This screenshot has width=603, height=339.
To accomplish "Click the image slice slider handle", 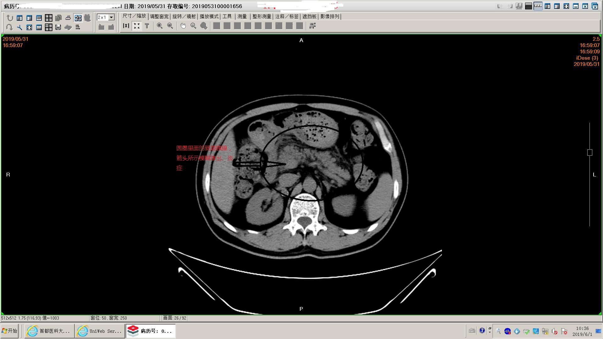I will point(589,153).
